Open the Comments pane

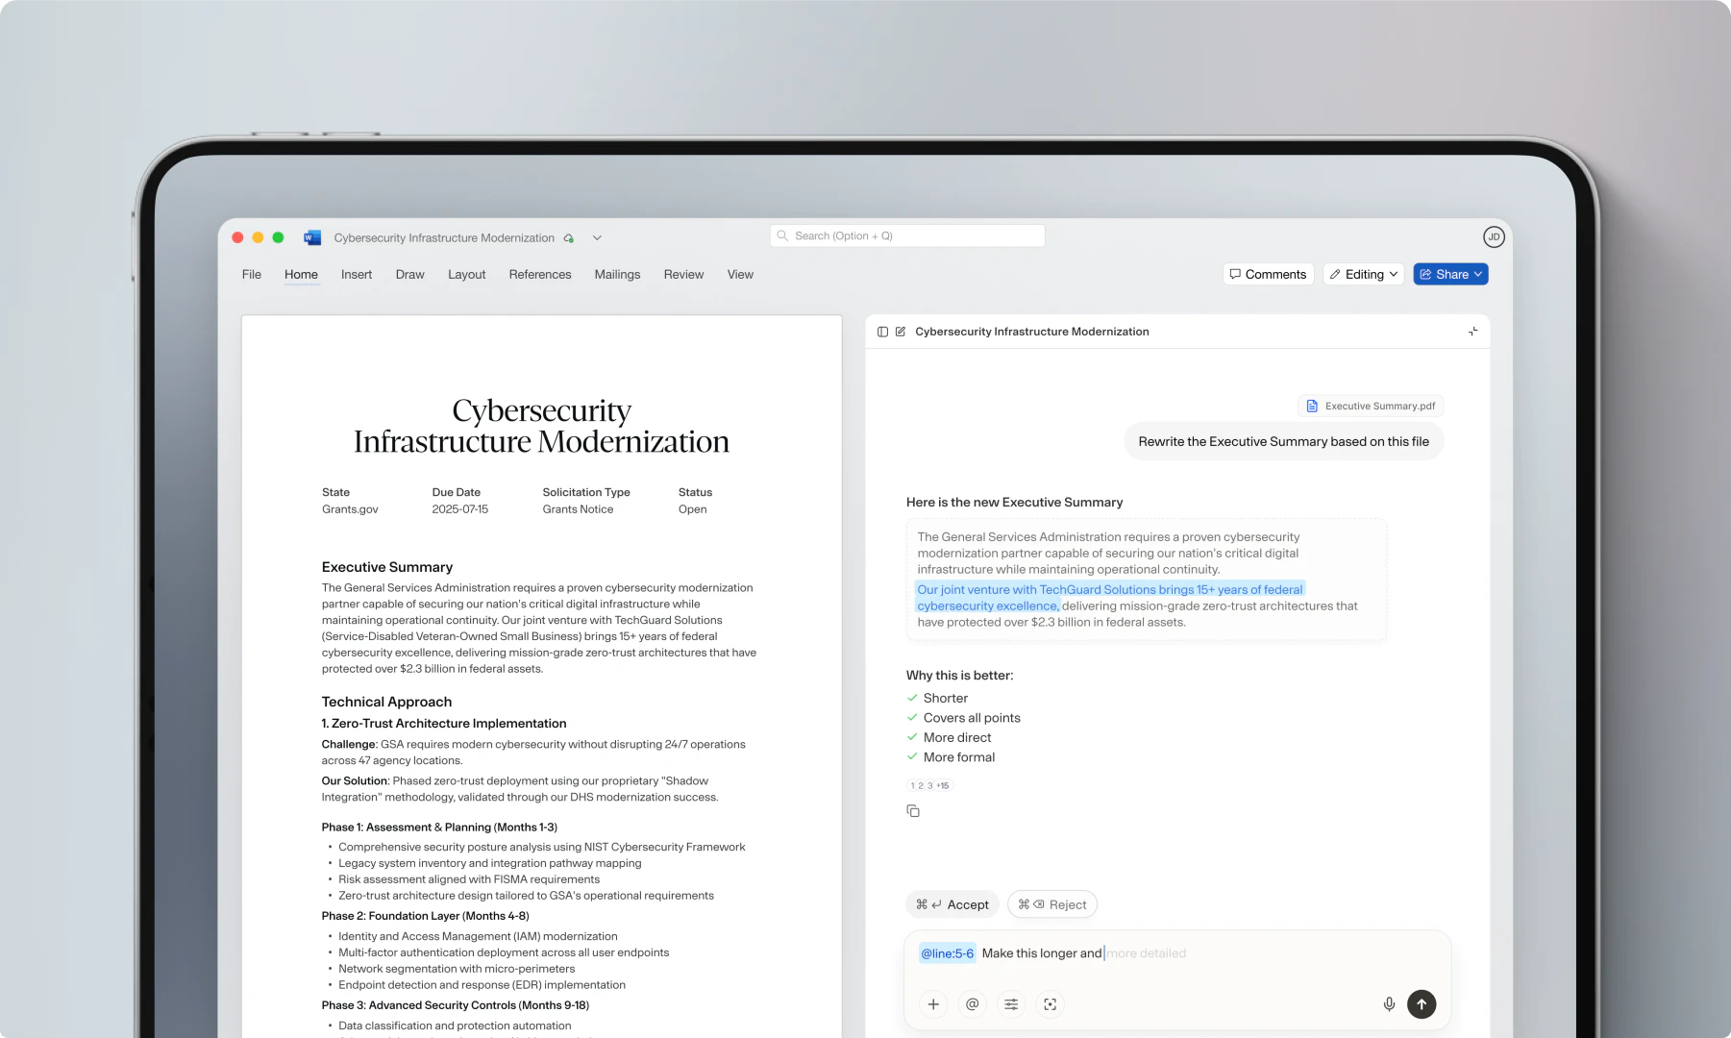1268,275
